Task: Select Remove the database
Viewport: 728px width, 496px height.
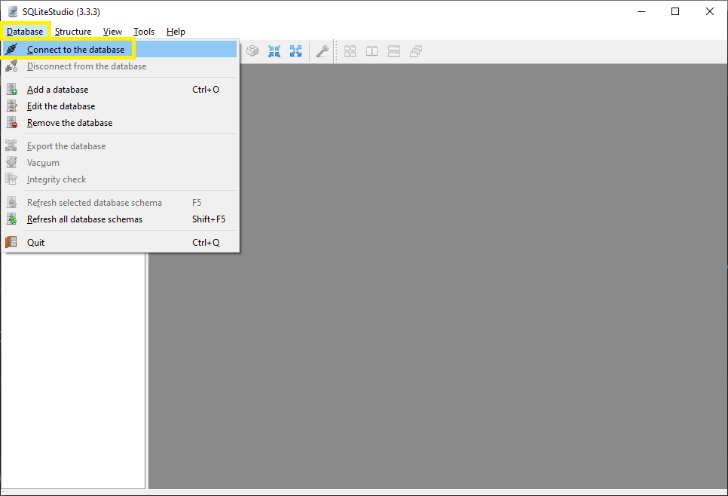Action: point(120,123)
